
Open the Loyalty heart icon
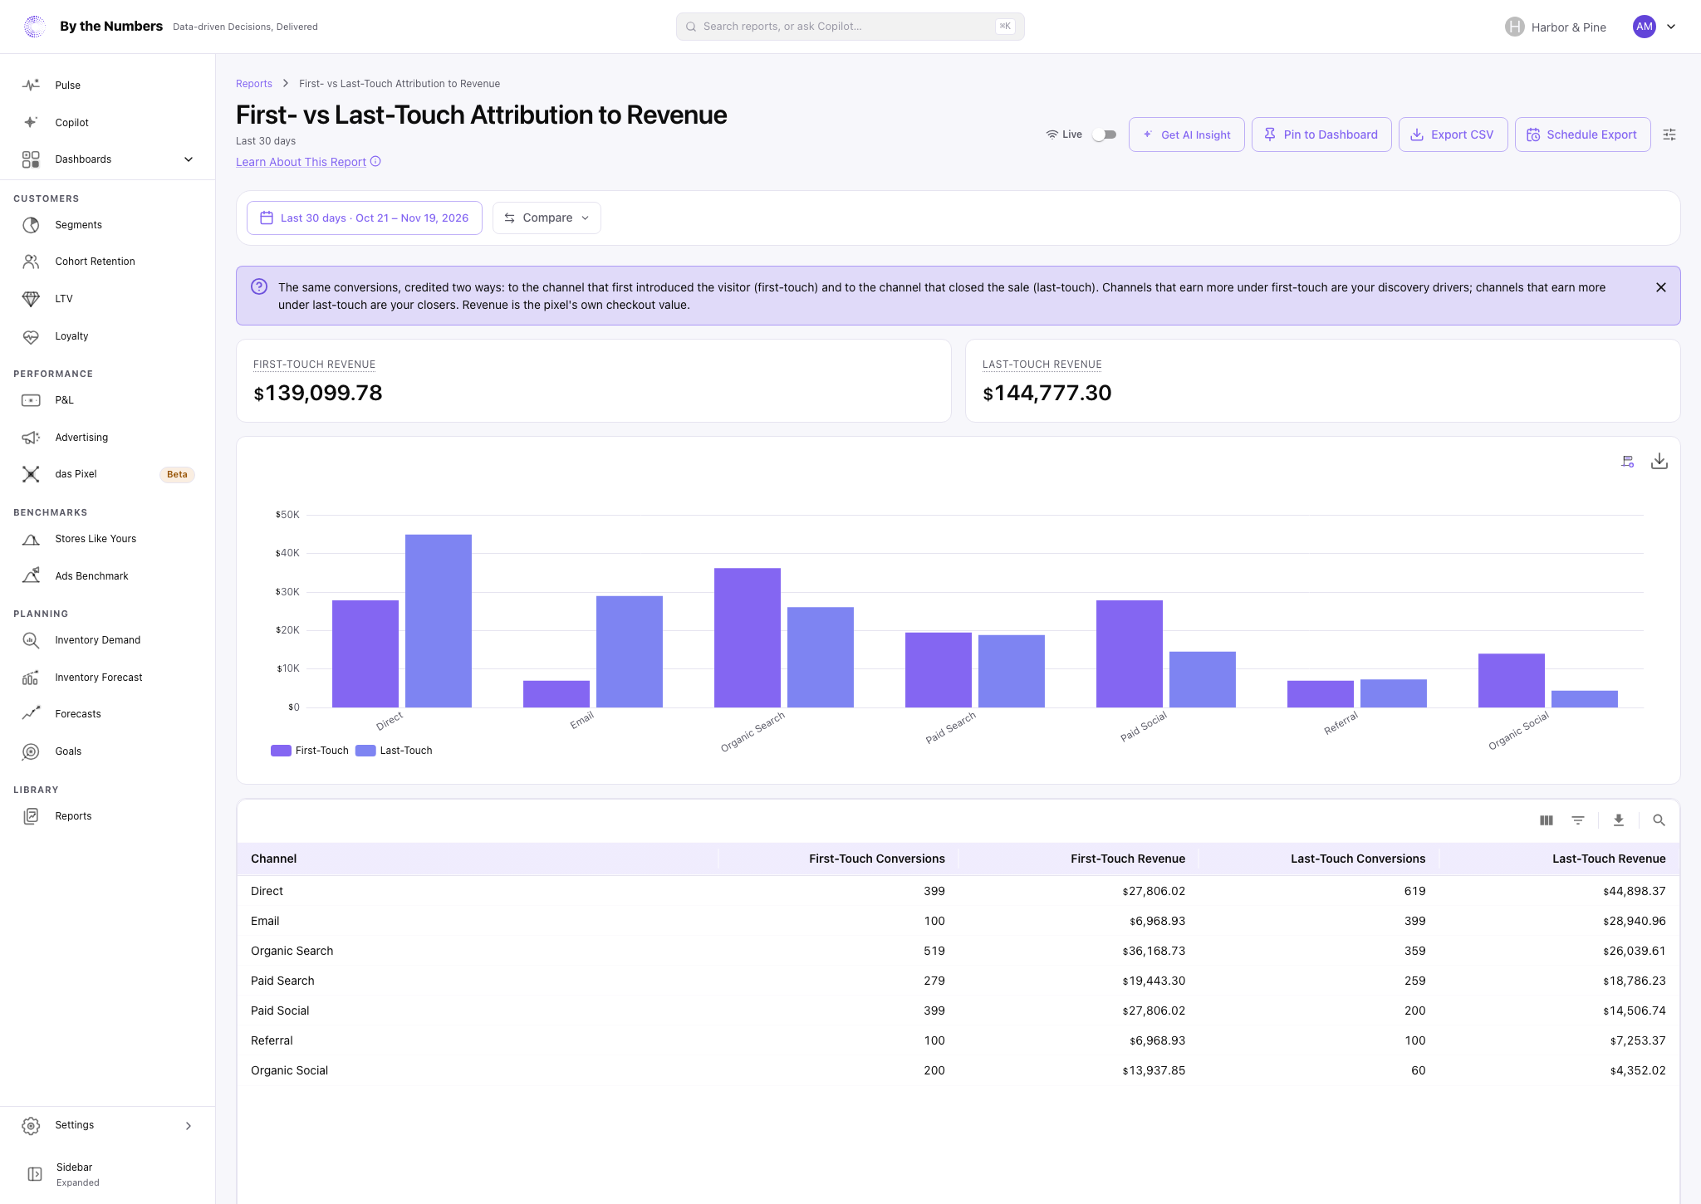coord(31,336)
